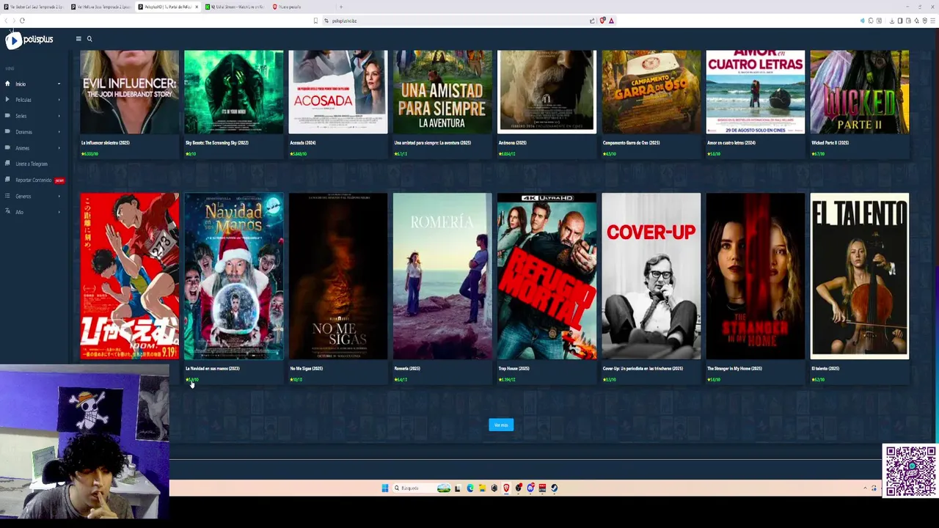Open the Cover-Up movie poster

(651, 276)
